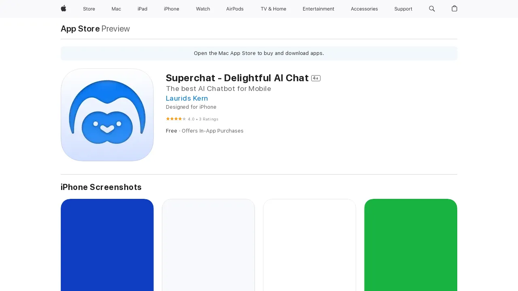Image resolution: width=518 pixels, height=291 pixels.
Task: Open search with the magnifying glass icon
Action: (432, 8)
